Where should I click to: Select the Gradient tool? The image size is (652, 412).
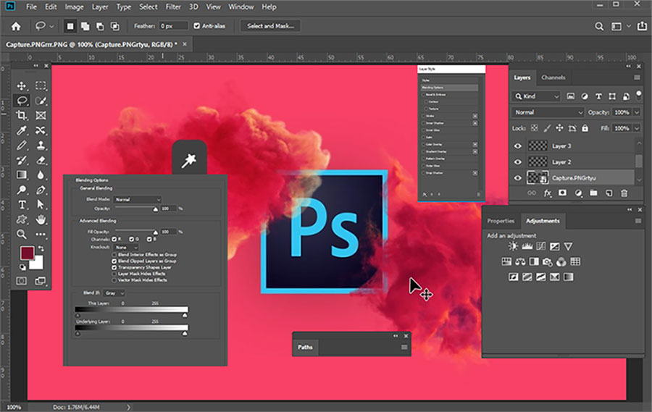click(x=22, y=175)
